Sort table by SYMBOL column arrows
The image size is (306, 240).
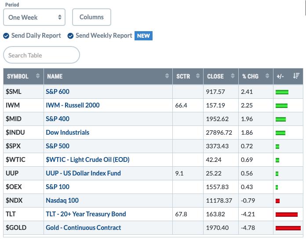38,75
